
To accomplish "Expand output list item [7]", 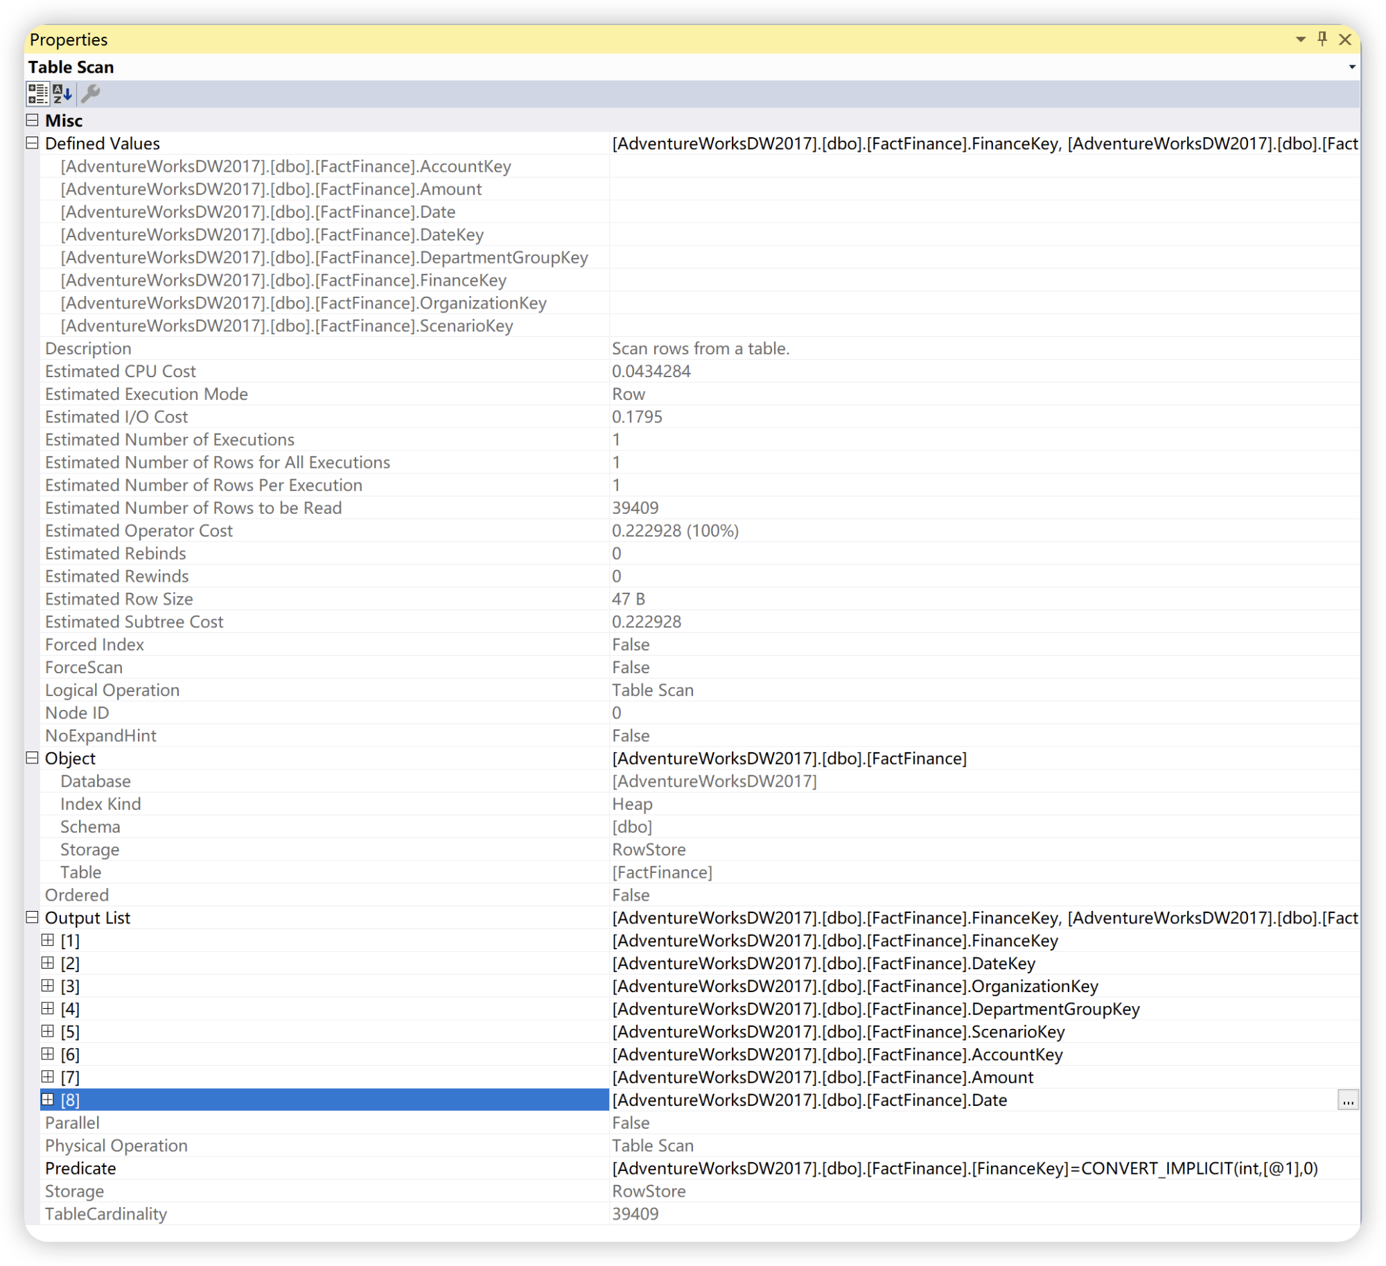I will [x=48, y=1077].
